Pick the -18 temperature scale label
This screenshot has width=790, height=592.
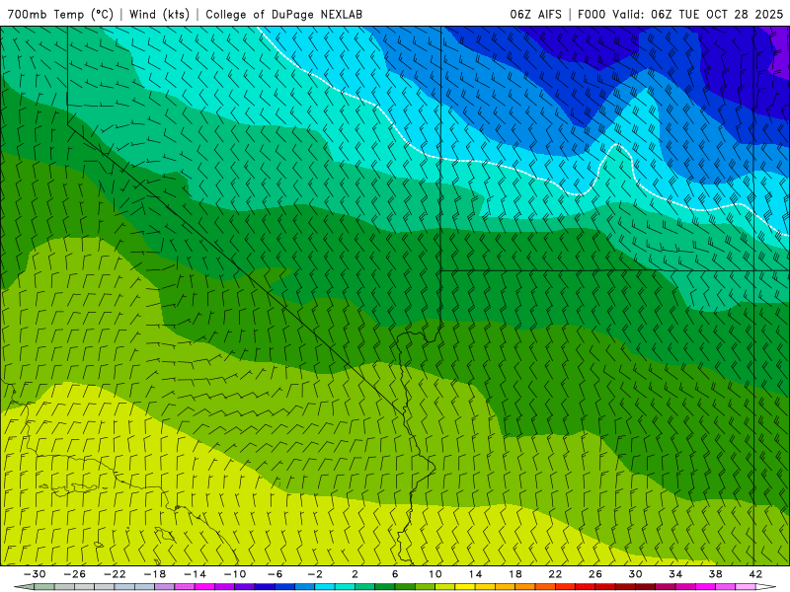[x=155, y=574]
